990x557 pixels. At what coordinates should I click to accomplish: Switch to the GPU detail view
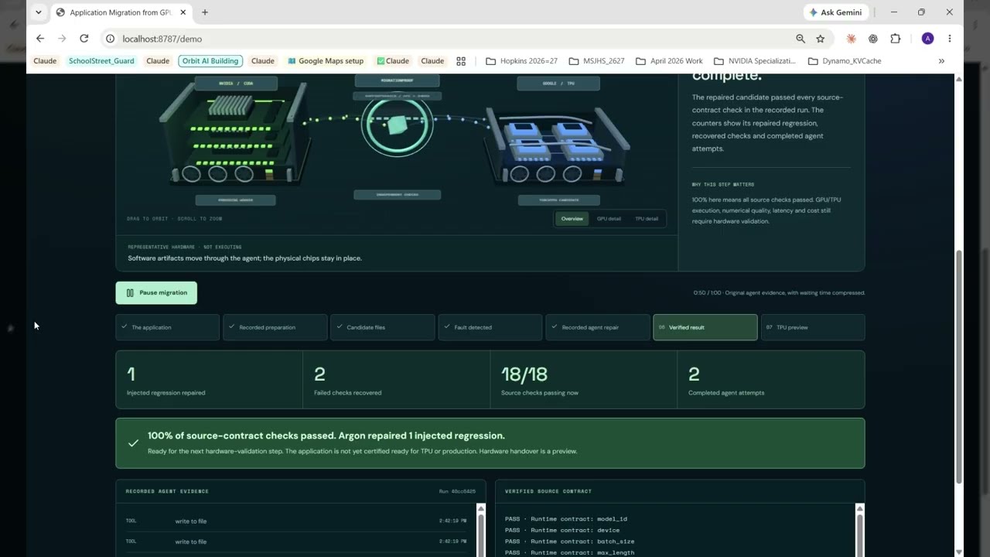609,219
